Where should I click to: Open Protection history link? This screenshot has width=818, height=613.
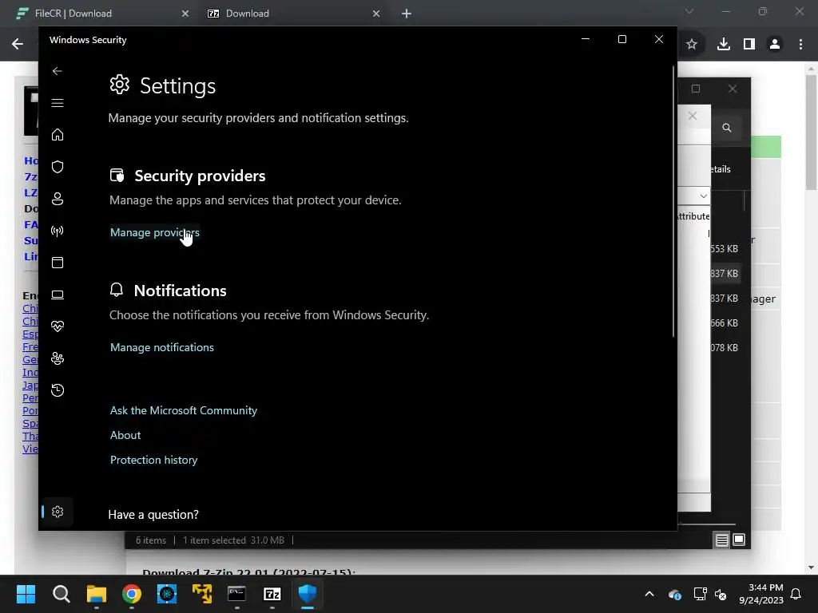pyautogui.click(x=154, y=460)
